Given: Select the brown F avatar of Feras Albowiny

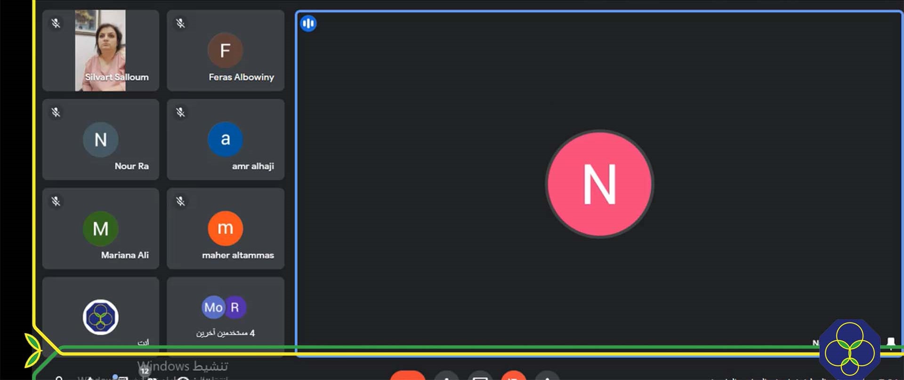Looking at the screenshot, I should 225,50.
